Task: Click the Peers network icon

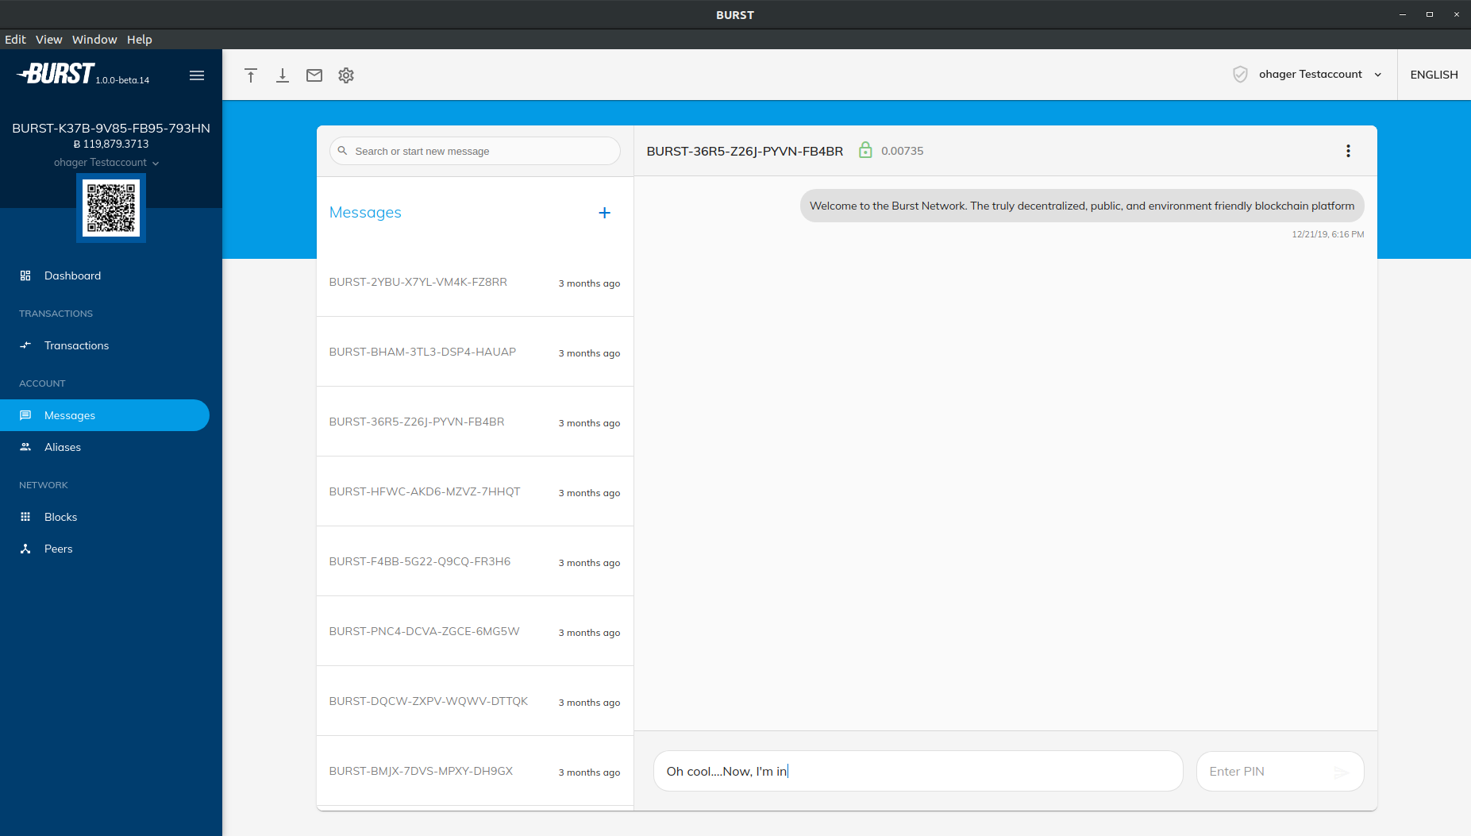Action: (25, 549)
